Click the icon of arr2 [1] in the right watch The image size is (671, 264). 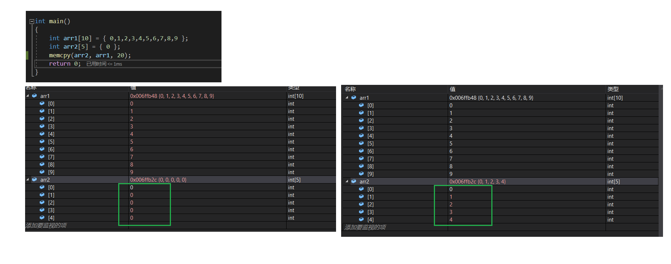tap(362, 197)
